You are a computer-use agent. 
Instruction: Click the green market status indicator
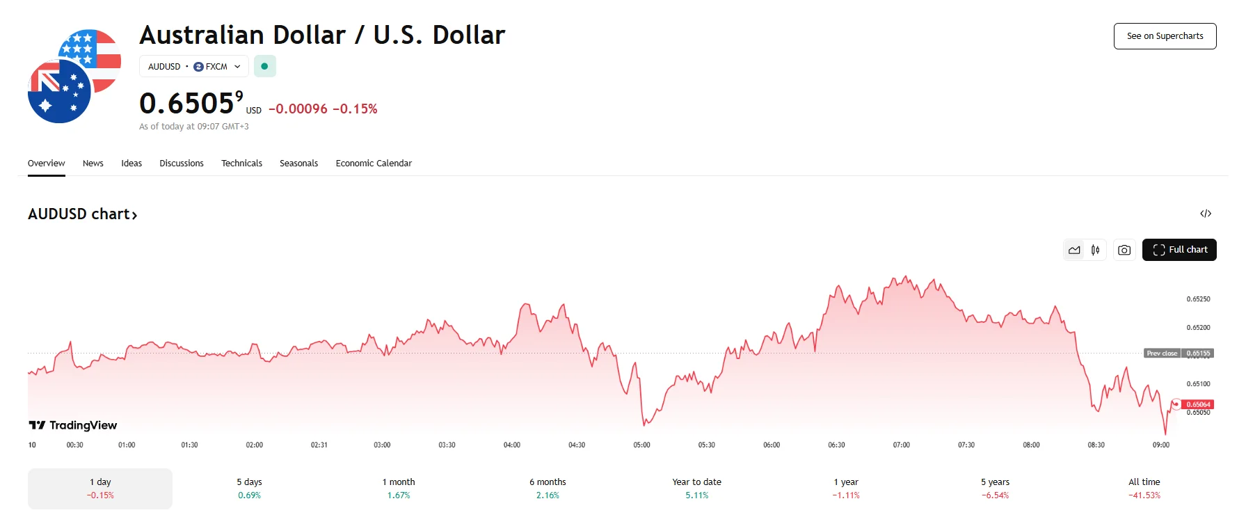tap(264, 66)
